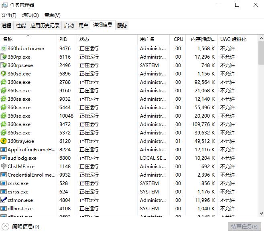The width and height of the screenshot is (264, 236).
Task: Click 360se.exe icon with PID 9032
Action: [4, 99]
